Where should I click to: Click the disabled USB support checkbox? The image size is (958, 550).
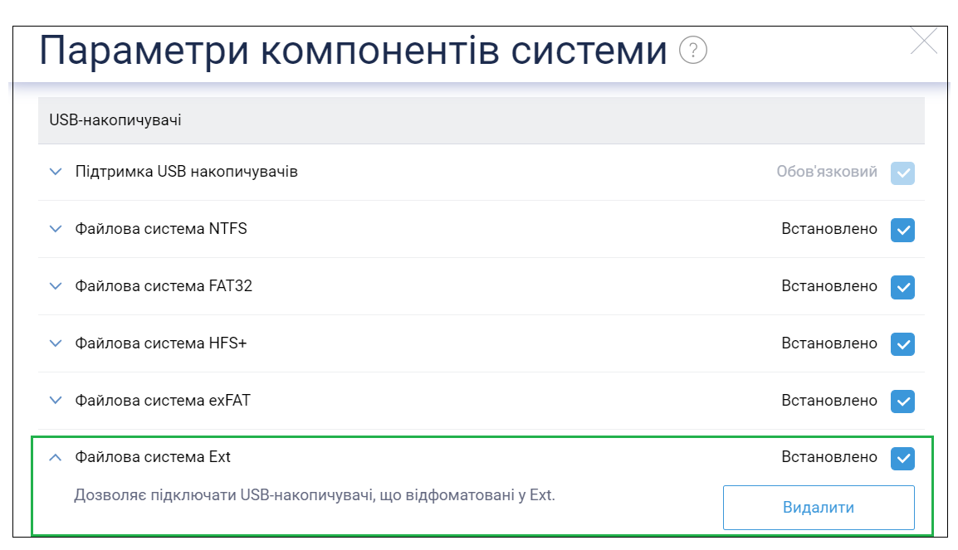902,173
